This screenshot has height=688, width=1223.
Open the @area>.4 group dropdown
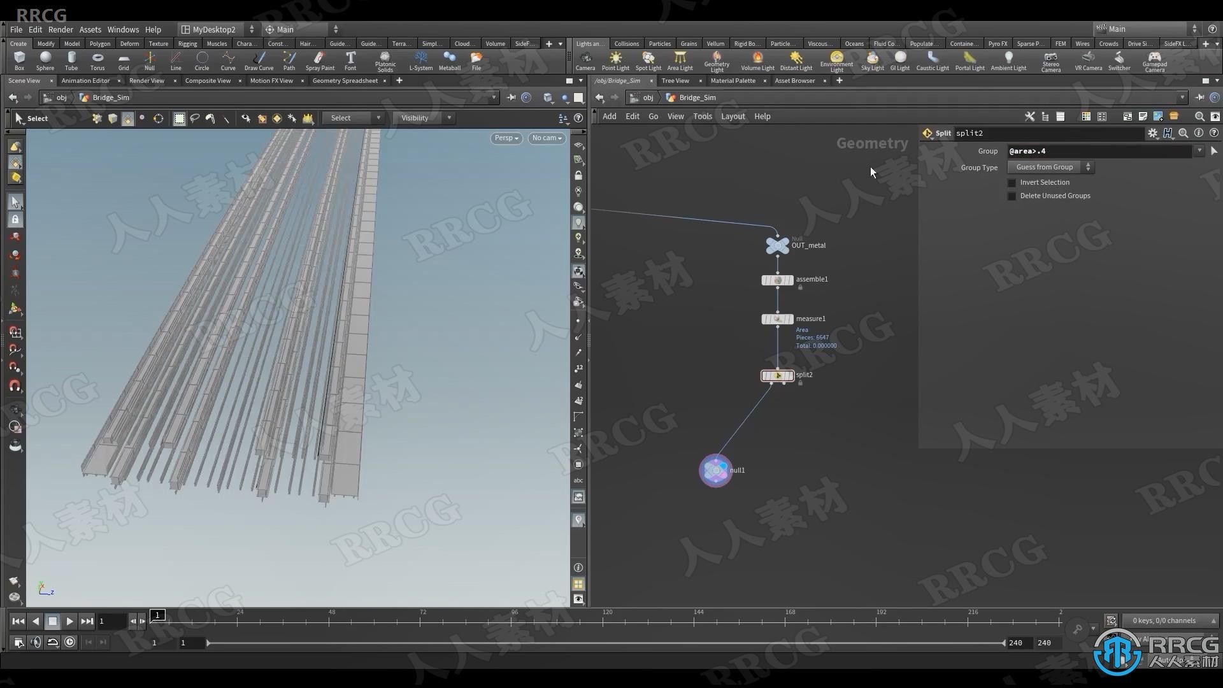coord(1199,150)
